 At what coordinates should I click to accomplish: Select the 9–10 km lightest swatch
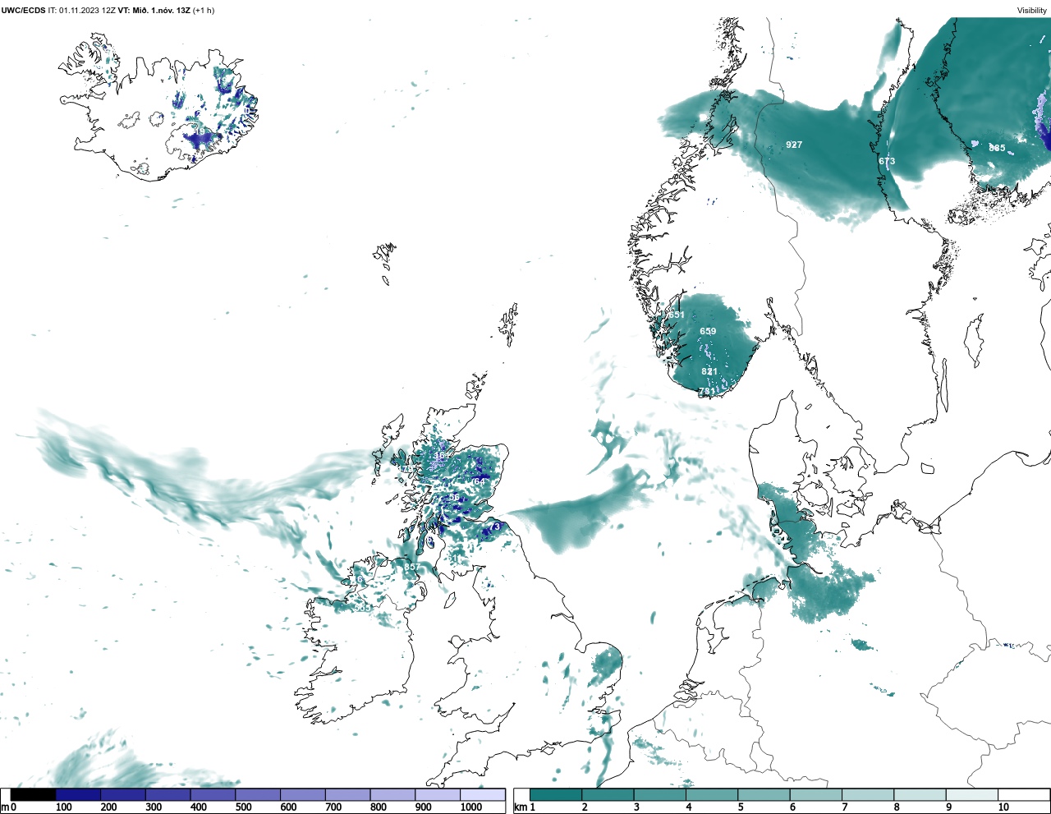[971, 794]
